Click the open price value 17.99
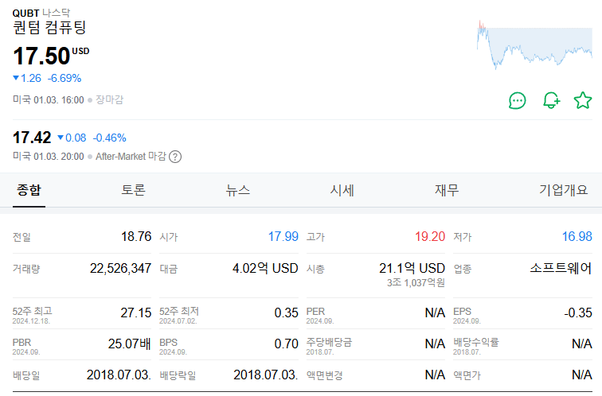This screenshot has height=396, width=602. 283,236
